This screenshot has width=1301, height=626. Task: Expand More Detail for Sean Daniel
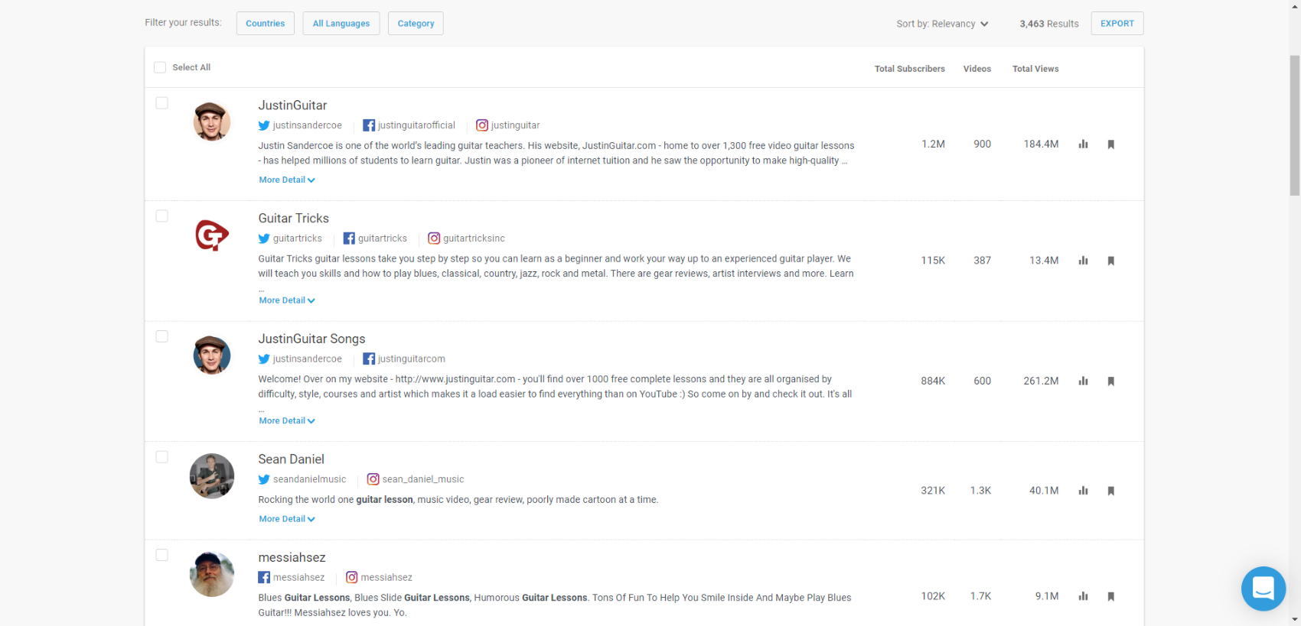287,519
